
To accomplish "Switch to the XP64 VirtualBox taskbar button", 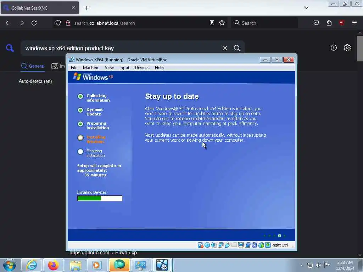I will 162,265.
